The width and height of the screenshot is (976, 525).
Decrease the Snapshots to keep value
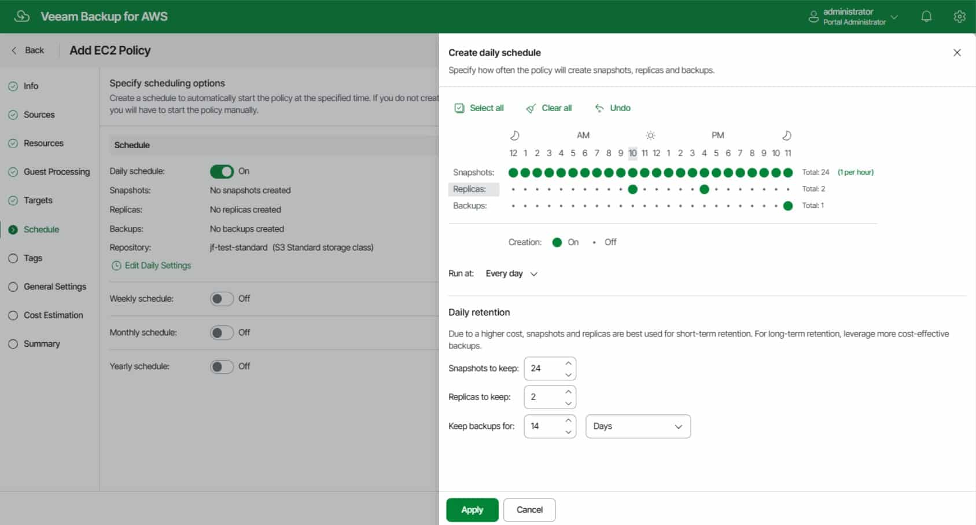click(568, 375)
